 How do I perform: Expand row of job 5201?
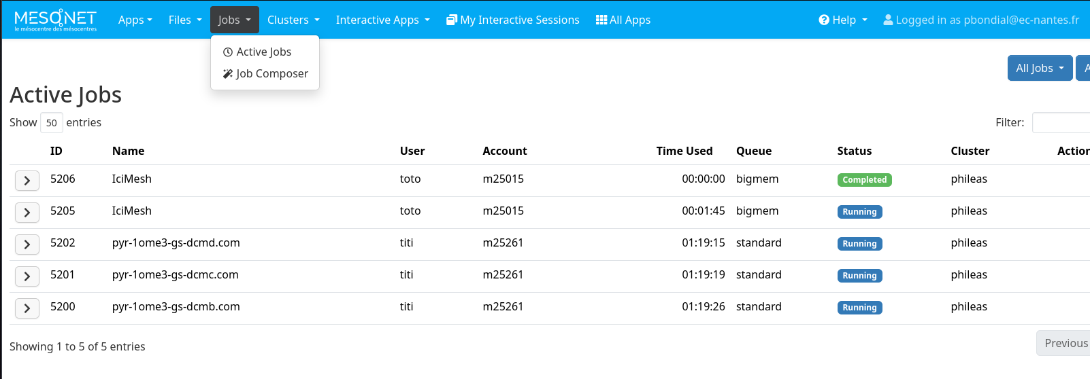(x=27, y=276)
